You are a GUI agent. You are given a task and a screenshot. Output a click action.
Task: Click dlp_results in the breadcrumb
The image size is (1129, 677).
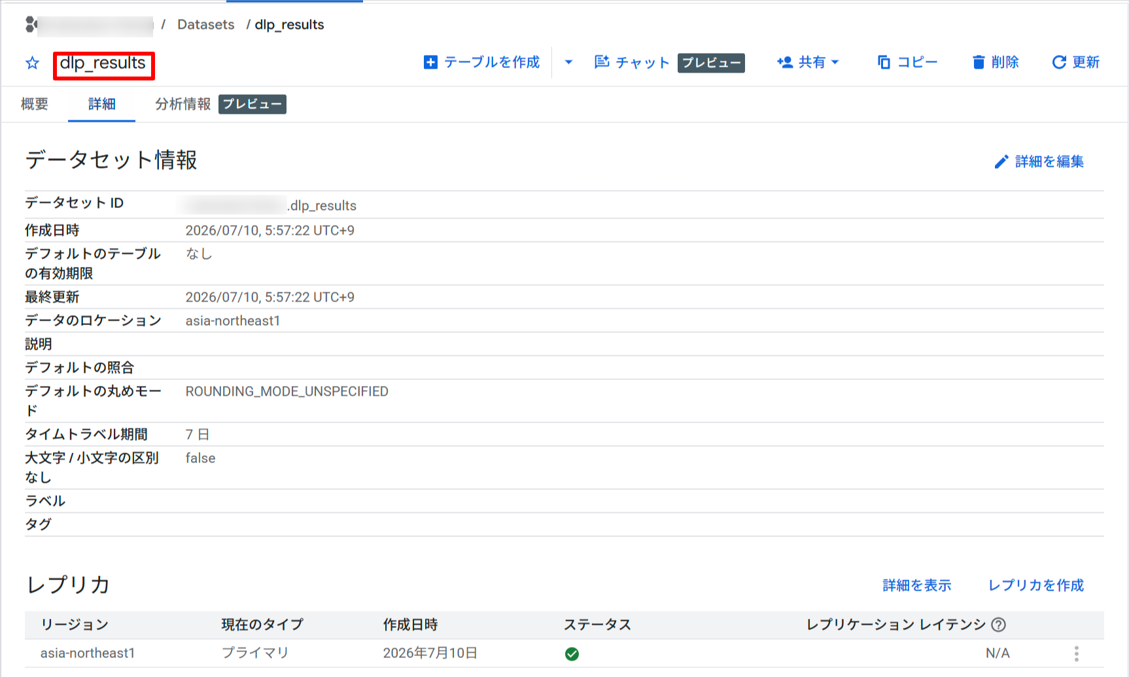click(289, 25)
